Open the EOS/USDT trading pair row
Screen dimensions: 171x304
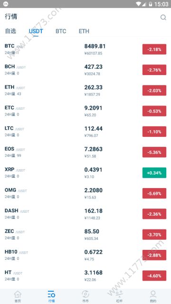(x=85, y=152)
